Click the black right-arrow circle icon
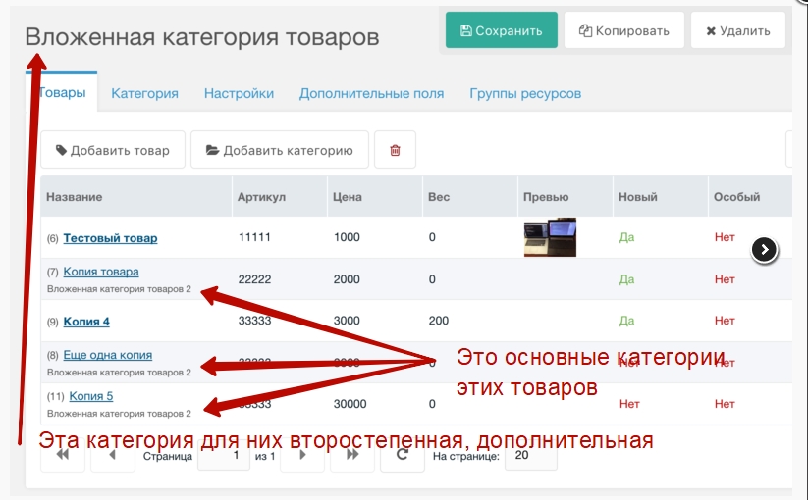Viewport: 808px width, 500px height. pos(765,250)
